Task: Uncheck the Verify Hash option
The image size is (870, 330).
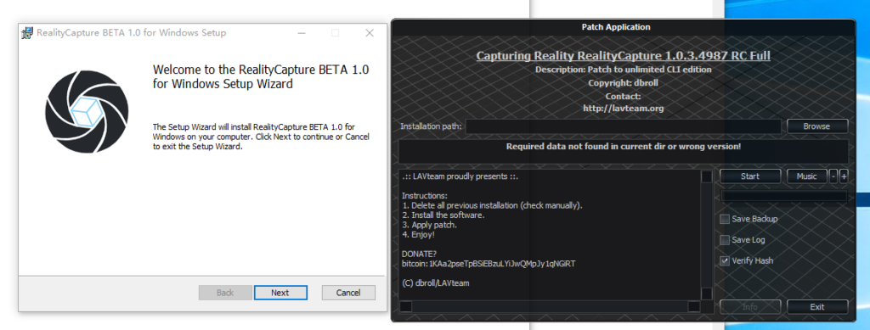Action: click(x=725, y=260)
